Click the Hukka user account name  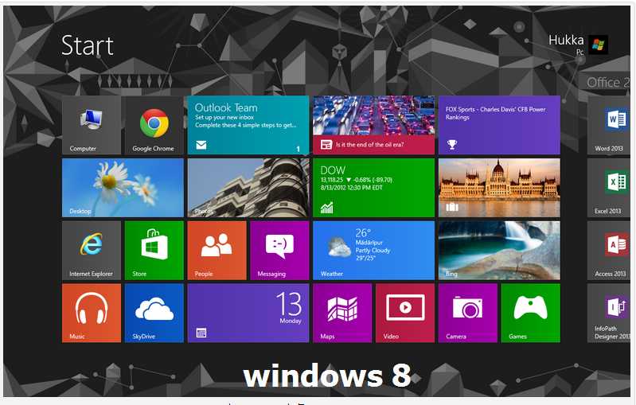pos(566,40)
